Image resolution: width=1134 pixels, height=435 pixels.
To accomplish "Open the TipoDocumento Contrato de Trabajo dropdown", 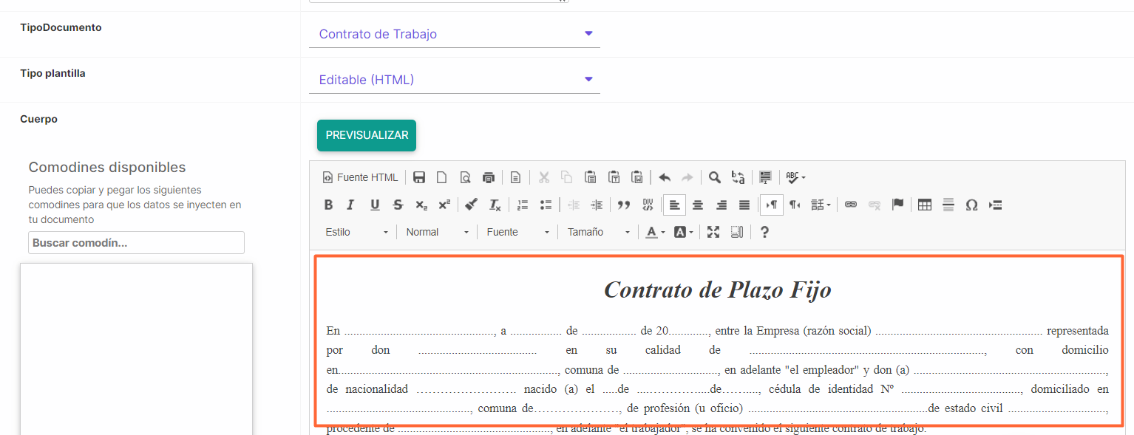I will (455, 34).
